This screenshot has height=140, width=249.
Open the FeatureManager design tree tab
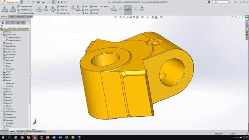point(3,23)
